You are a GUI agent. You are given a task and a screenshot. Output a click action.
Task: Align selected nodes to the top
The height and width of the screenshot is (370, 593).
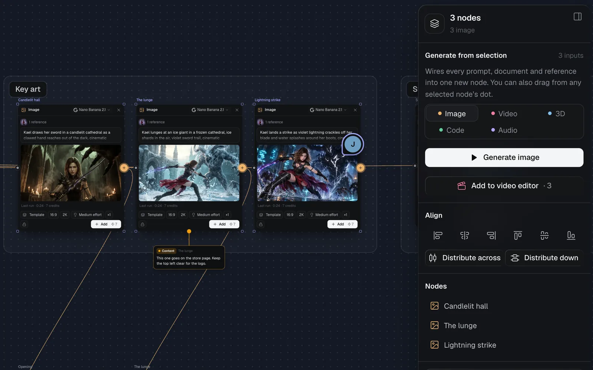[518, 235]
